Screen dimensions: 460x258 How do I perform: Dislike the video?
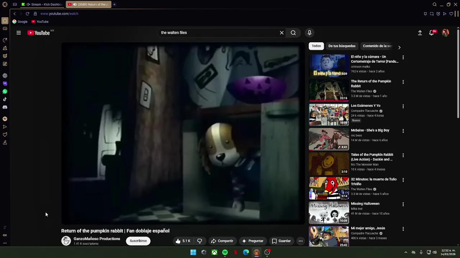point(199,241)
